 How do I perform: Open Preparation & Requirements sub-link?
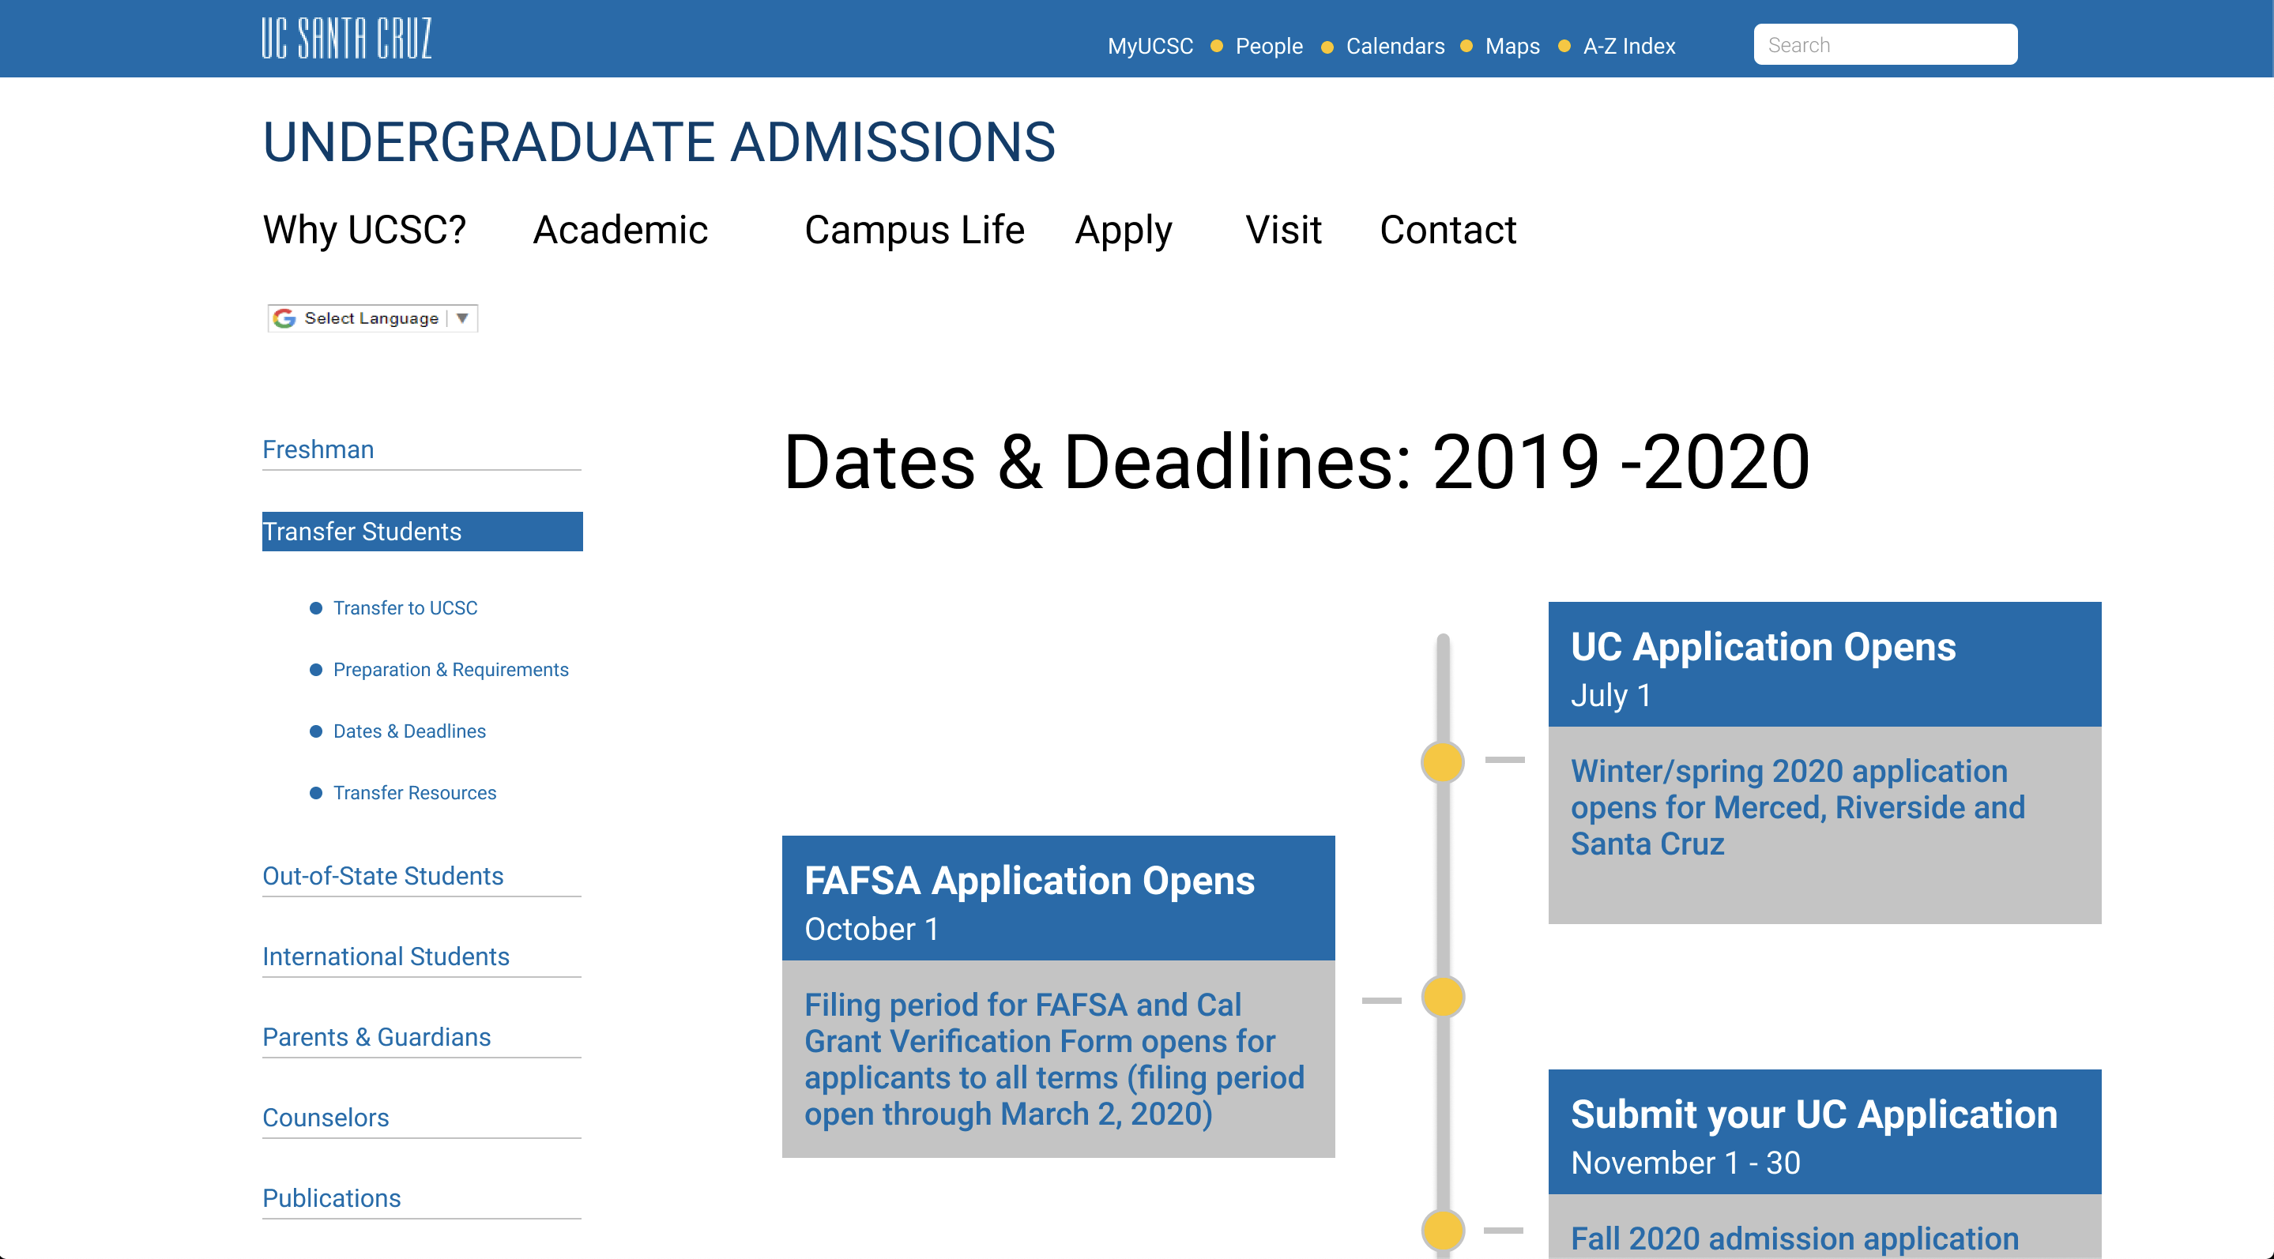click(450, 670)
